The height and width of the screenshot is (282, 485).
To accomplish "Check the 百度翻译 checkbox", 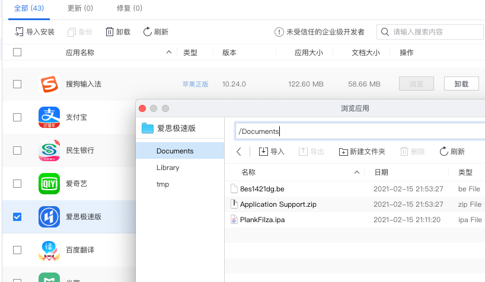I will click(x=17, y=250).
